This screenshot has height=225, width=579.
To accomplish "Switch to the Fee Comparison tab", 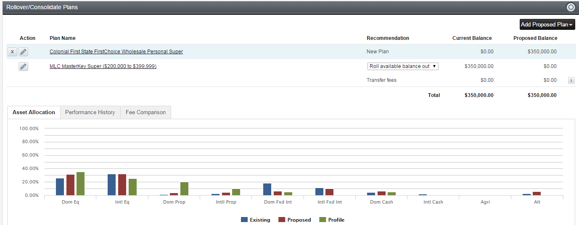I will (x=145, y=112).
